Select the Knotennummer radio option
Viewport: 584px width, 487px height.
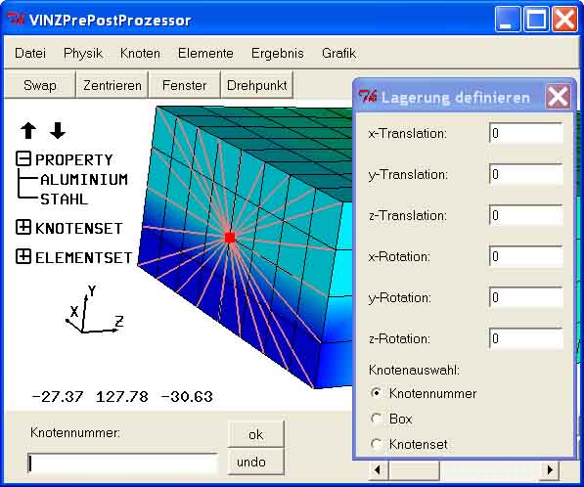pyautogui.click(x=377, y=393)
